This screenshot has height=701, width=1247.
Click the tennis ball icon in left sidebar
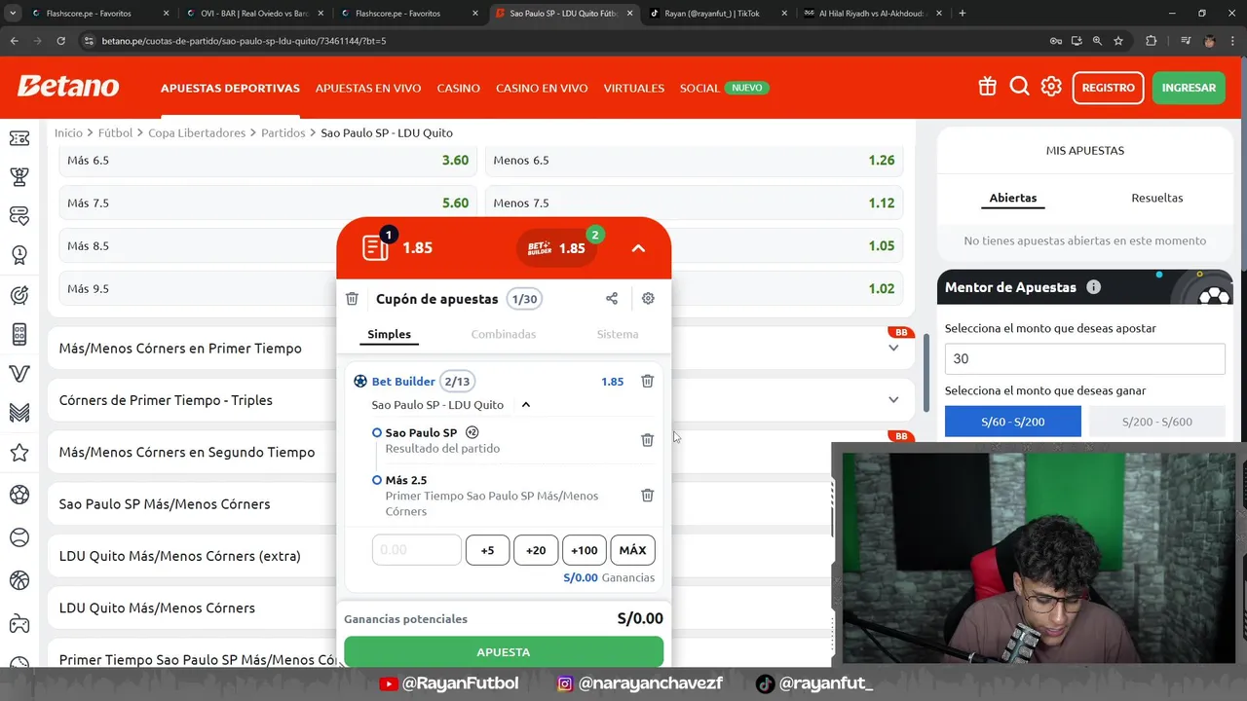point(19,537)
